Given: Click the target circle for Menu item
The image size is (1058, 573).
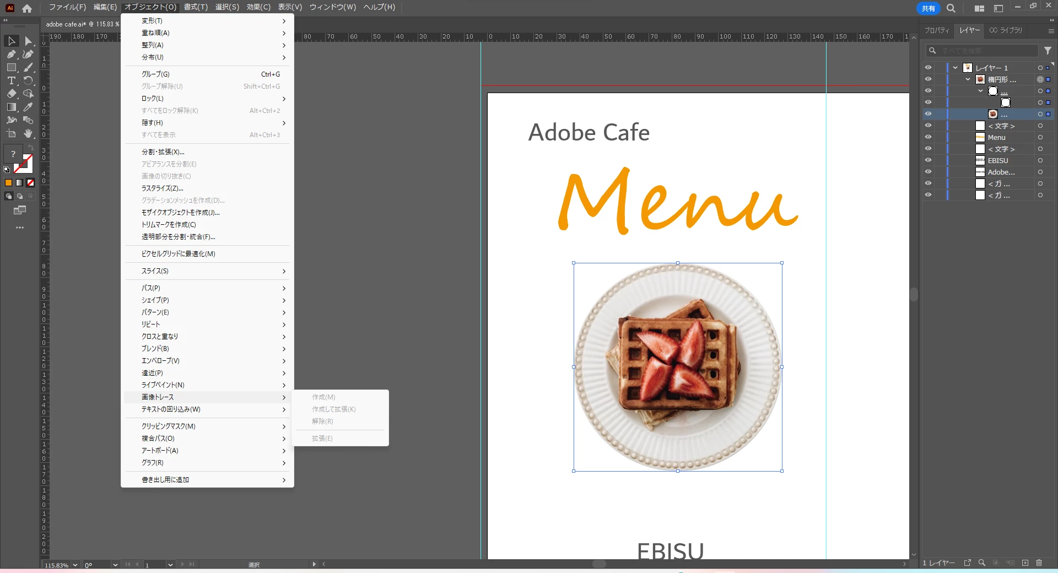Looking at the screenshot, I should coord(1040,137).
